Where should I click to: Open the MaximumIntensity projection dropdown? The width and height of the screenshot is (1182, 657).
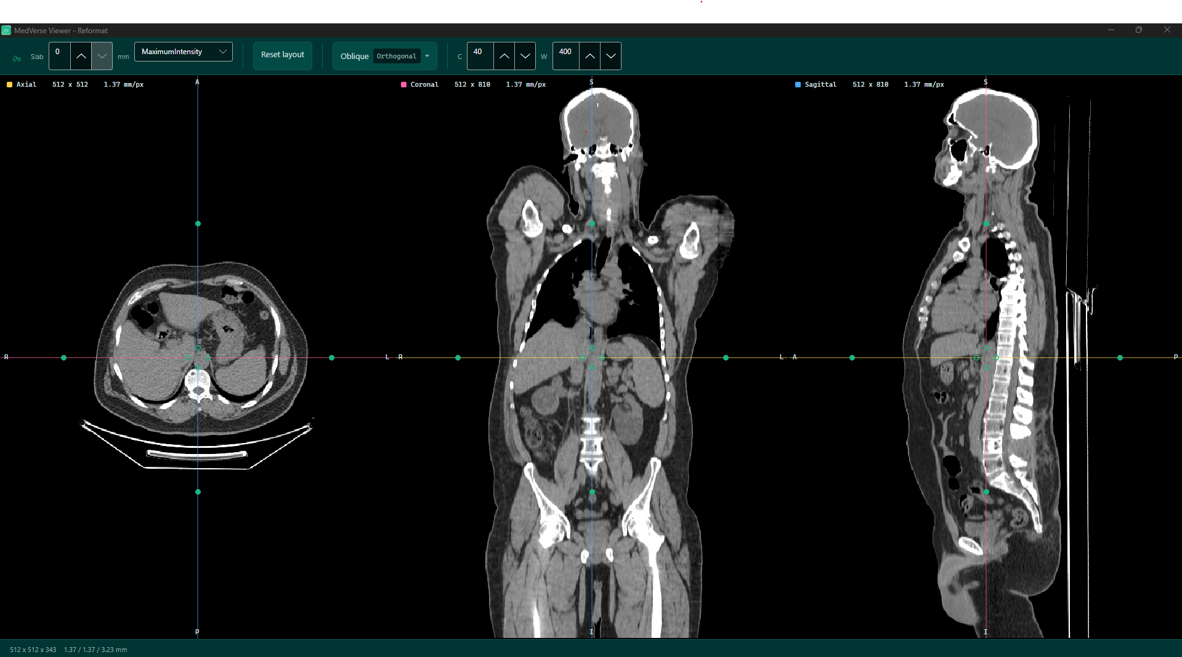pos(184,52)
